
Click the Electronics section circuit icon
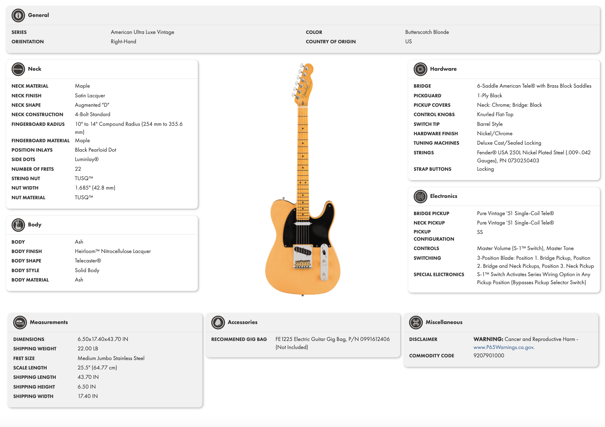click(x=420, y=196)
